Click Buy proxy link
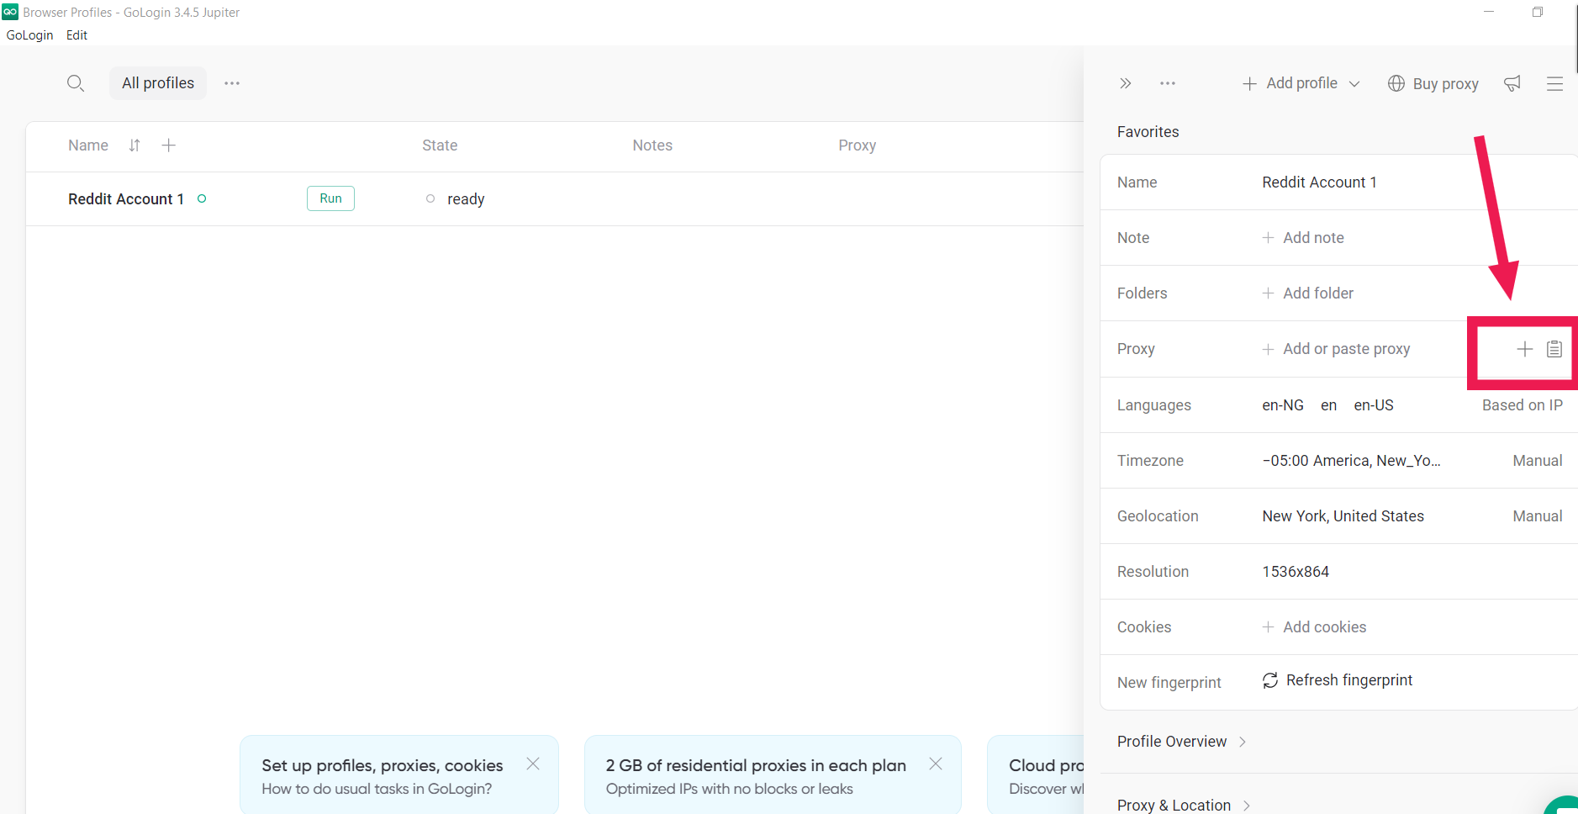 click(1445, 83)
